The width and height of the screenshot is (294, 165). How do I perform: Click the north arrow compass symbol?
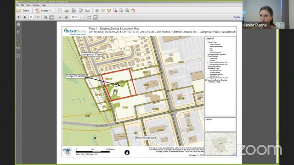pos(127,153)
